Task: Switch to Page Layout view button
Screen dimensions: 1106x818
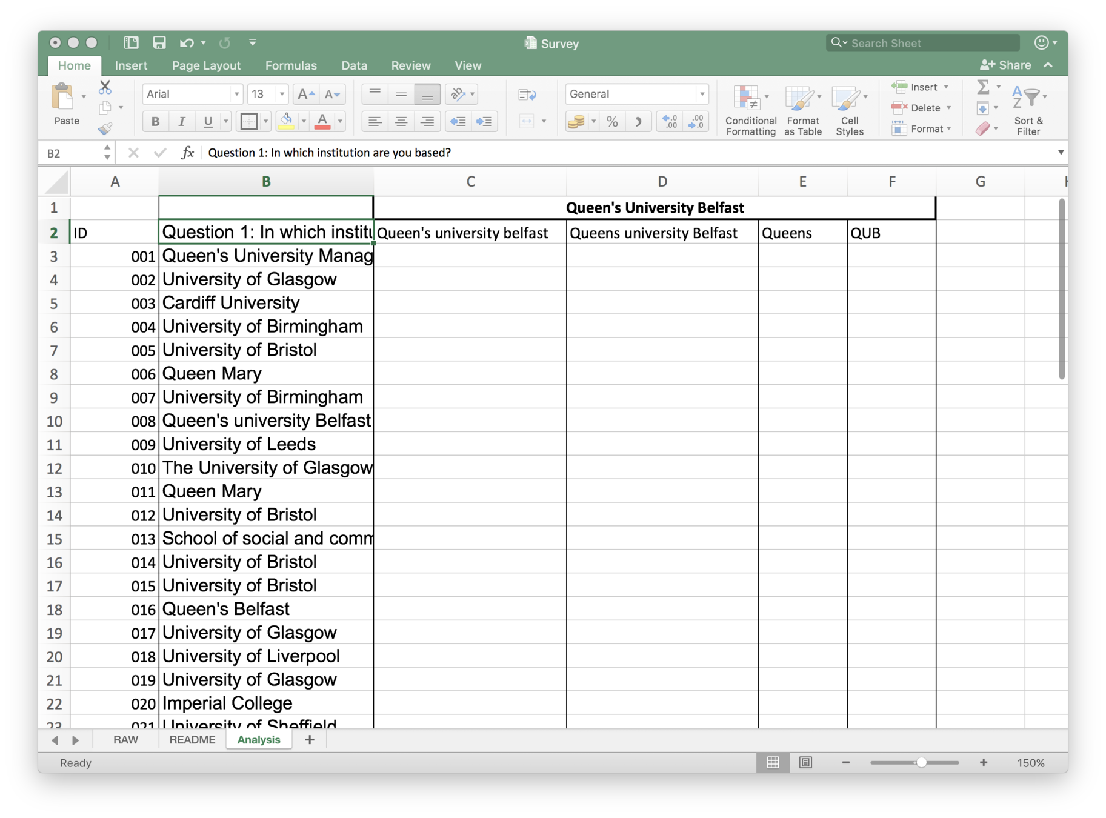Action: pos(805,763)
